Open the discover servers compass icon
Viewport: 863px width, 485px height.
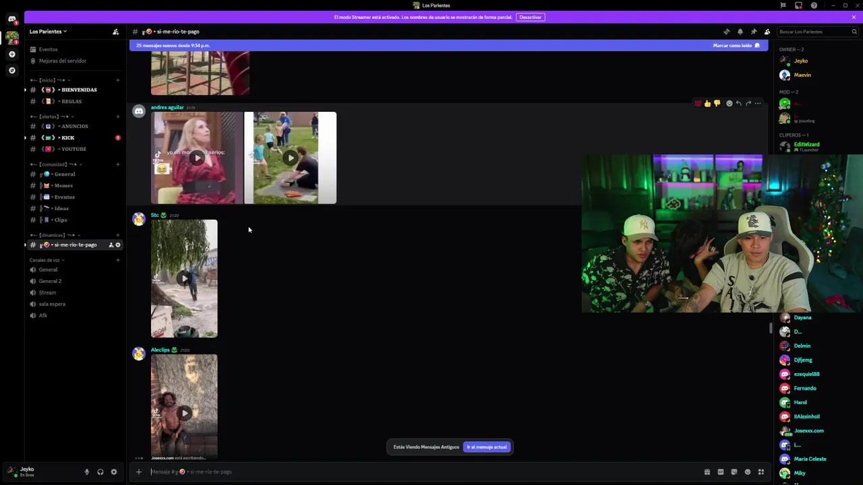click(x=12, y=70)
